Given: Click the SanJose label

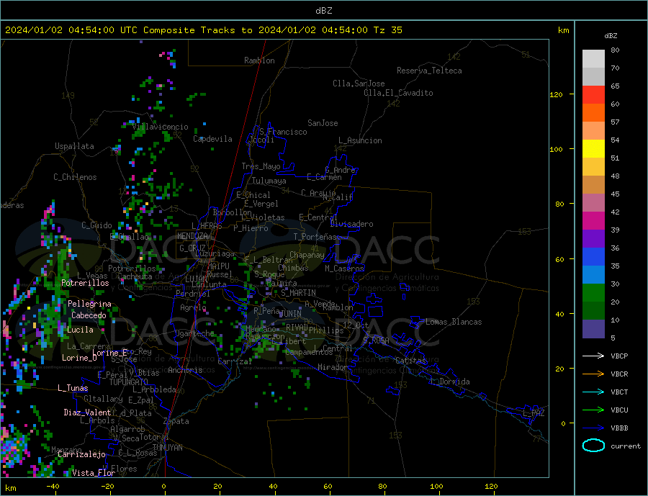Looking at the screenshot, I should [x=323, y=123].
